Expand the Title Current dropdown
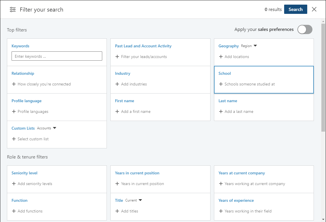This screenshot has width=326, height=222. point(134,200)
